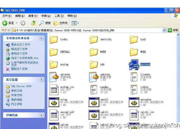Open the 工具(T) menu

(59, 16)
